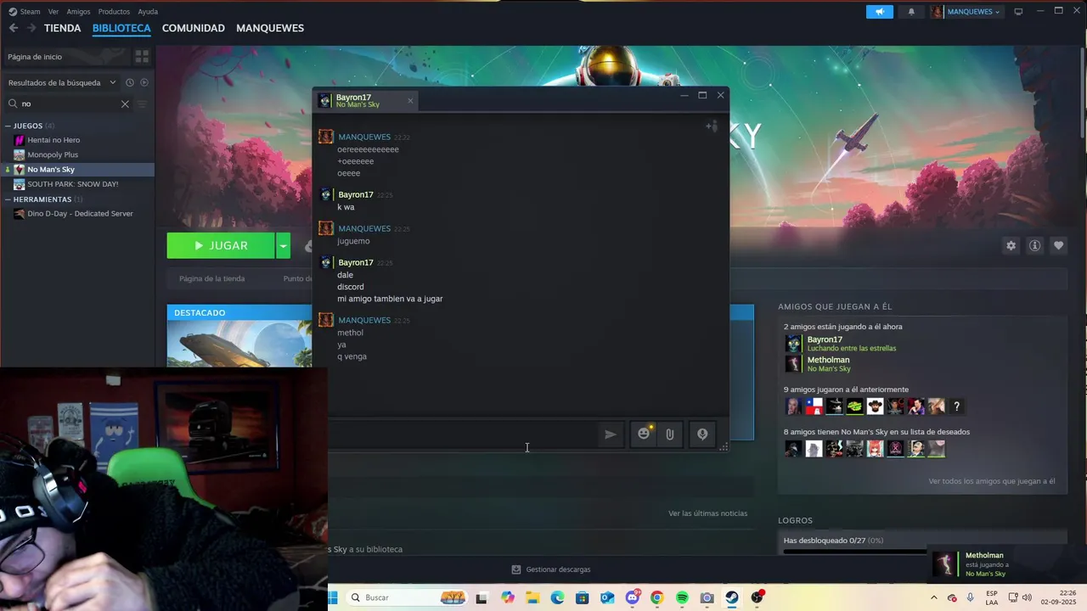
Task: Go to BIBLIOTECA tab
Action: tap(121, 28)
